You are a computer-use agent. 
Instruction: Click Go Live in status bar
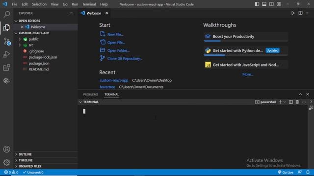286,173
